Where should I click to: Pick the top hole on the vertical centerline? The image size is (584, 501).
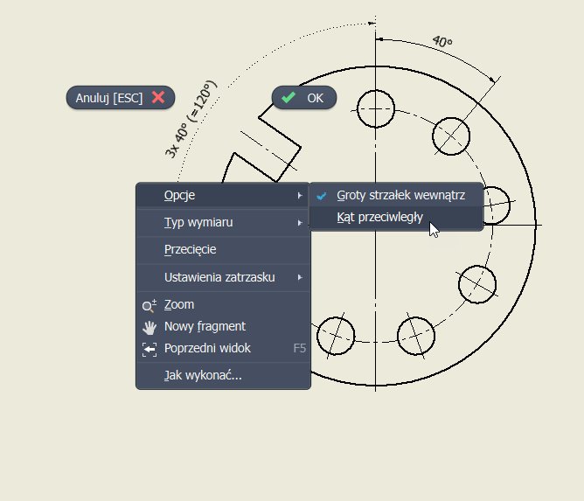(x=375, y=108)
